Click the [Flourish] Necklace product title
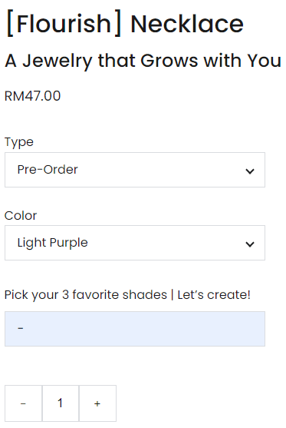 click(125, 24)
